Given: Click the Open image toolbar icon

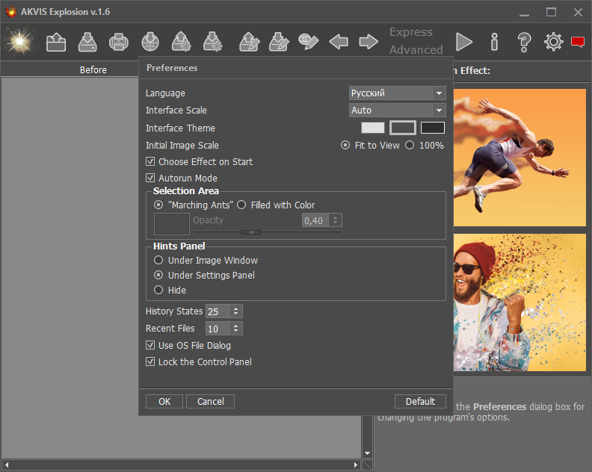Looking at the screenshot, I should coord(56,42).
